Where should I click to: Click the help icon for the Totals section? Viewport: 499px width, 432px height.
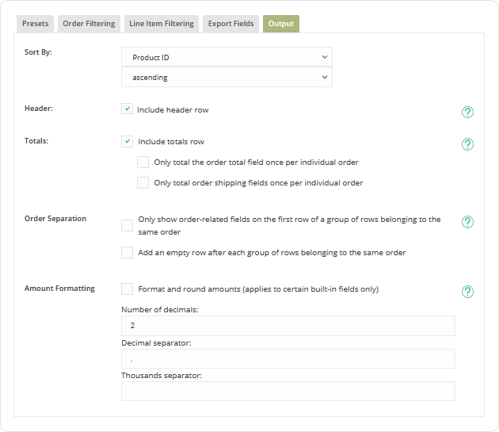[x=467, y=144]
